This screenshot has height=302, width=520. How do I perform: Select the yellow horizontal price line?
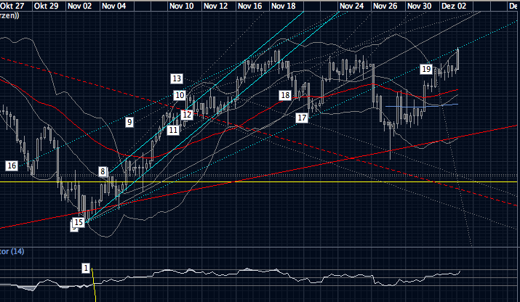(x=259, y=181)
